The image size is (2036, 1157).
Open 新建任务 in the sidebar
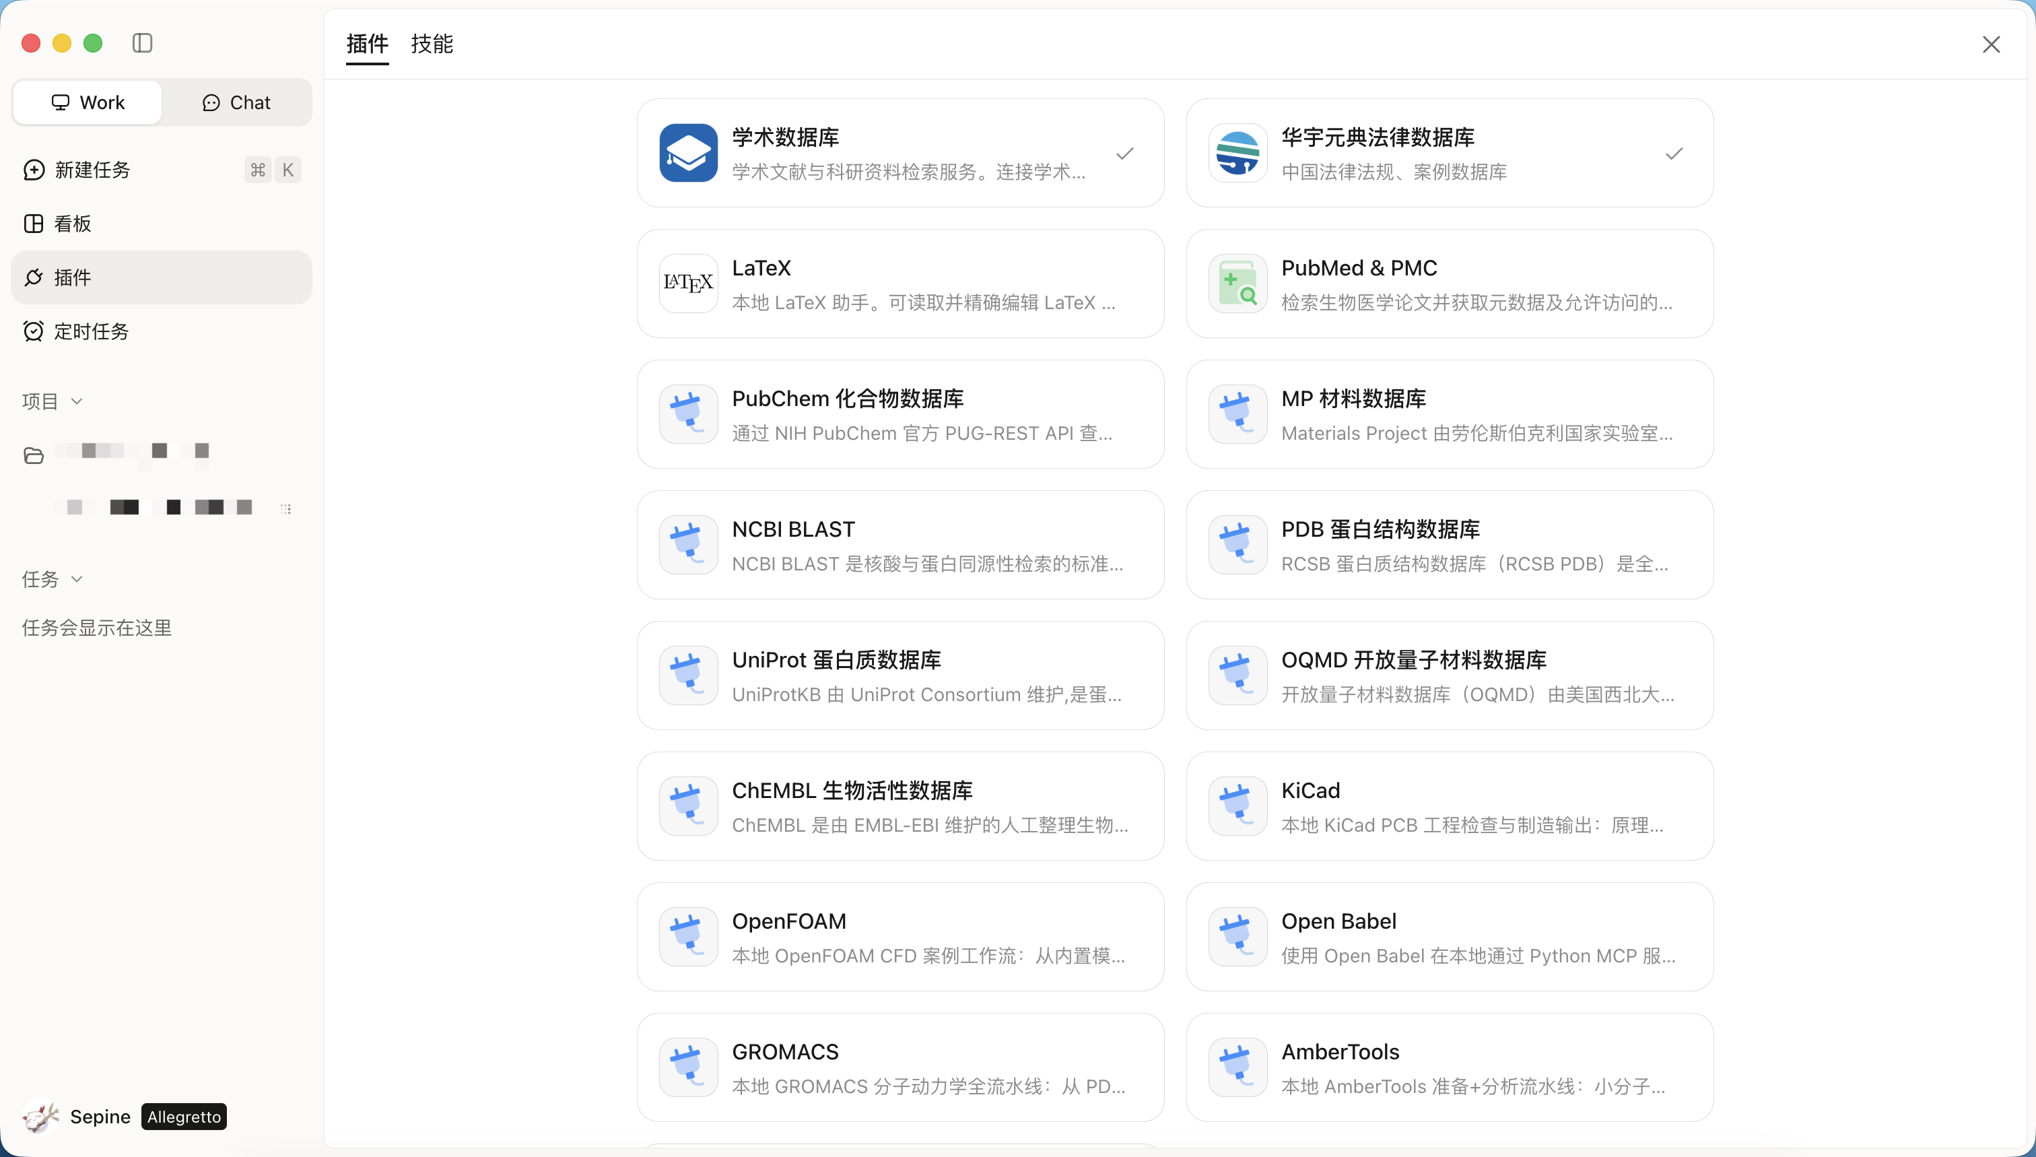point(162,170)
